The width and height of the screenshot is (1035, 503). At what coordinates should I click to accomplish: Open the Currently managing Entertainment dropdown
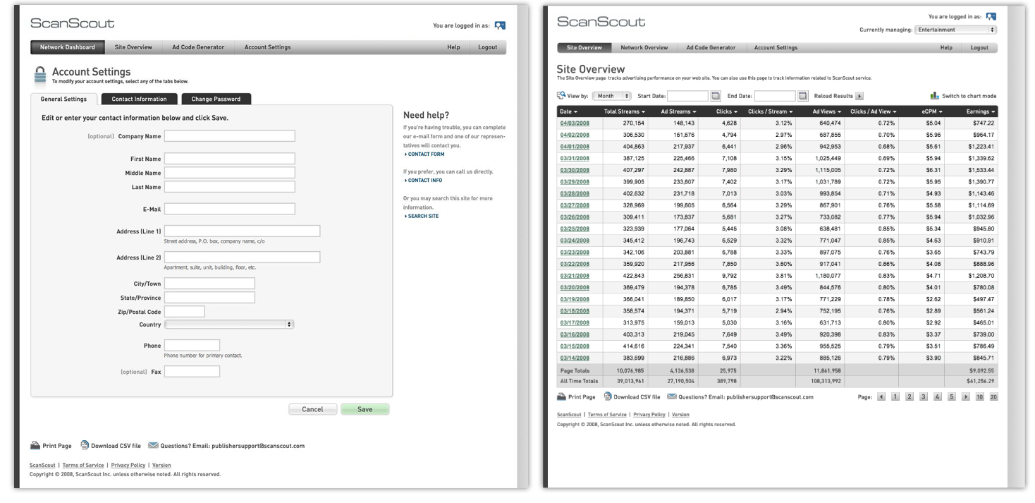(x=956, y=30)
